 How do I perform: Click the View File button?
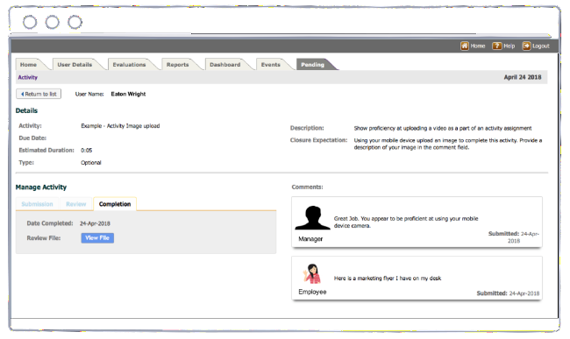[97, 237]
